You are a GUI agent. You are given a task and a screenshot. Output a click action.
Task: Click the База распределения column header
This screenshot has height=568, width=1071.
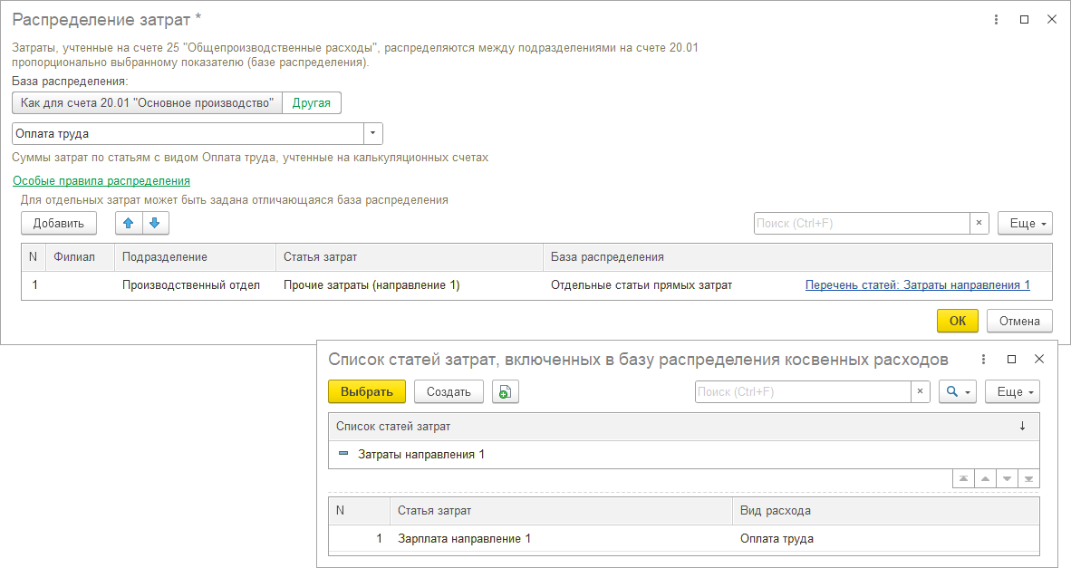[x=797, y=257]
